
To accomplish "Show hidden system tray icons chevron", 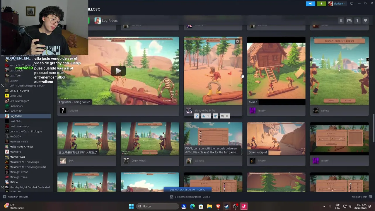I will (324, 206).
